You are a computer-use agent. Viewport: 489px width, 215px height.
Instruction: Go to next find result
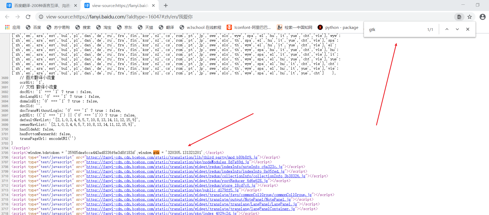[457, 29]
